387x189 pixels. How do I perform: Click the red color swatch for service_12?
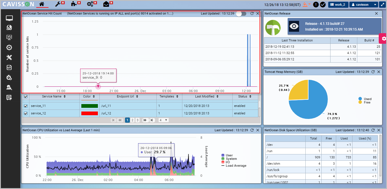point(90,113)
